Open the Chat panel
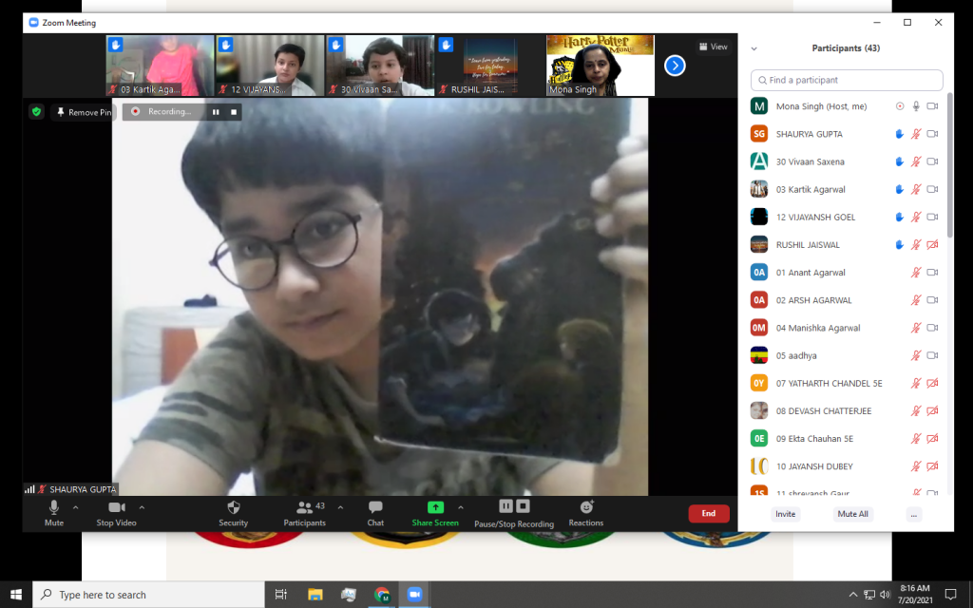This screenshot has width=973, height=608. click(375, 508)
